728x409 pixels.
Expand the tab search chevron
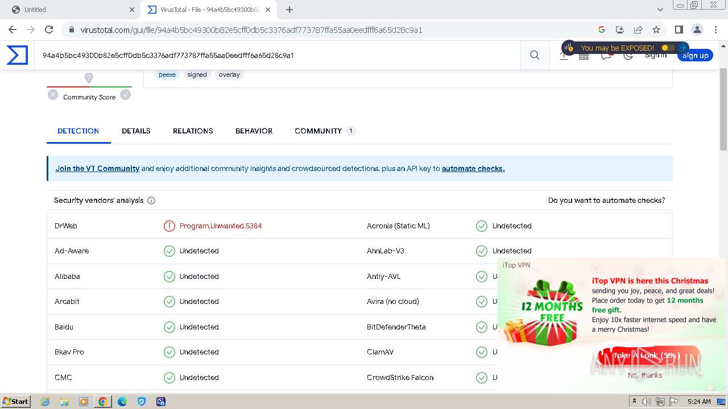[660, 10]
